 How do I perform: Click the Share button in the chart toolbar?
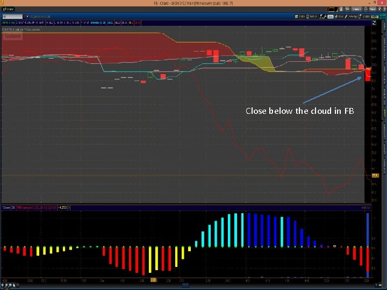tap(300, 17)
